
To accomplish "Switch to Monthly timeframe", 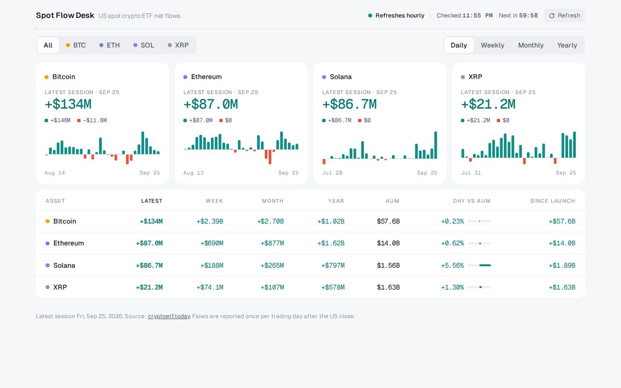I will 531,45.
